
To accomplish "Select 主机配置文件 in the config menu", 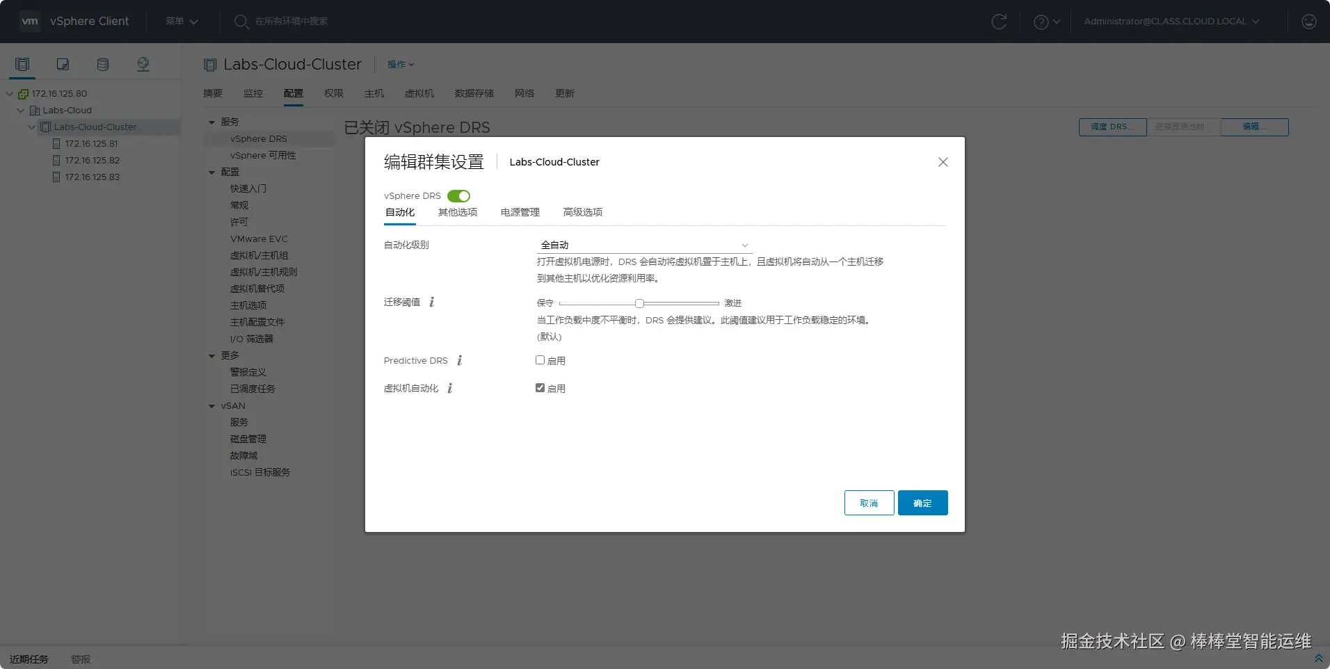I will 257,323.
